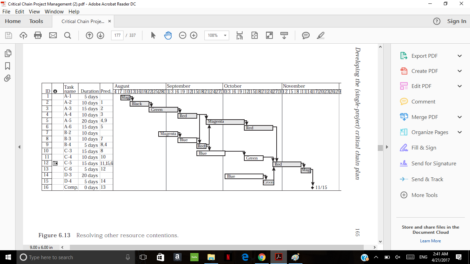Toggle the highlight text pen tool

(x=320, y=35)
